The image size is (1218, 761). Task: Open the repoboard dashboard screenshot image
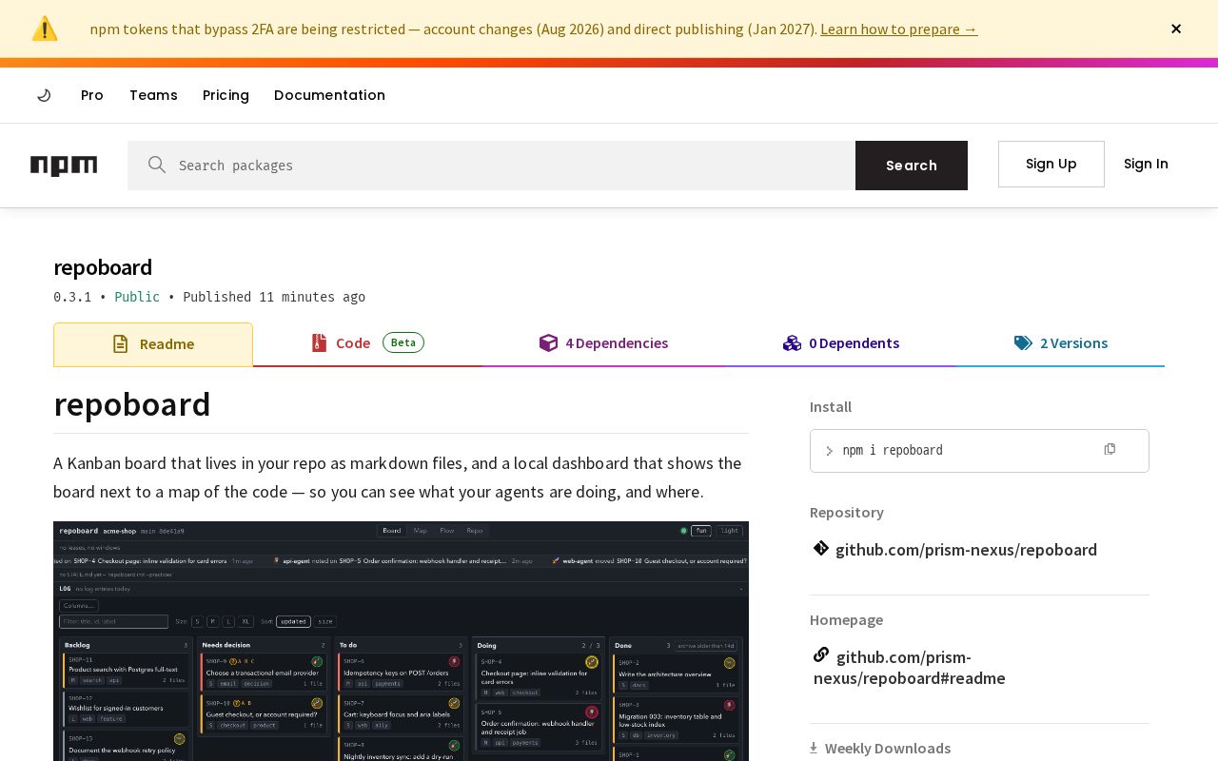click(401, 641)
